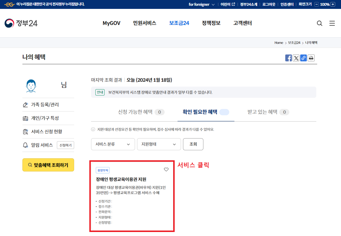
Task: Click the 맞춤혜택 조회하기 yellow button
Action: [48, 165]
